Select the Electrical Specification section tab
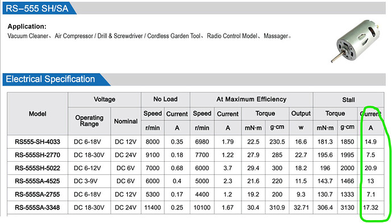The height and width of the screenshot is (223, 392). tap(56, 79)
